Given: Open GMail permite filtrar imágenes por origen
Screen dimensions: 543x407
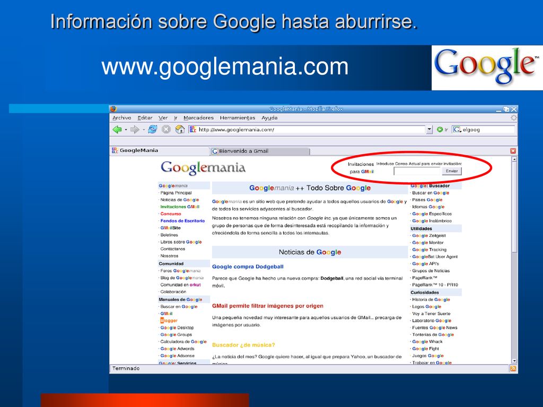Looking at the screenshot, I should (x=268, y=306).
